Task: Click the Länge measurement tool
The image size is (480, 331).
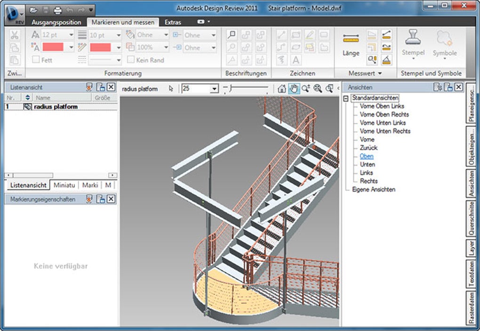Action: (351, 46)
